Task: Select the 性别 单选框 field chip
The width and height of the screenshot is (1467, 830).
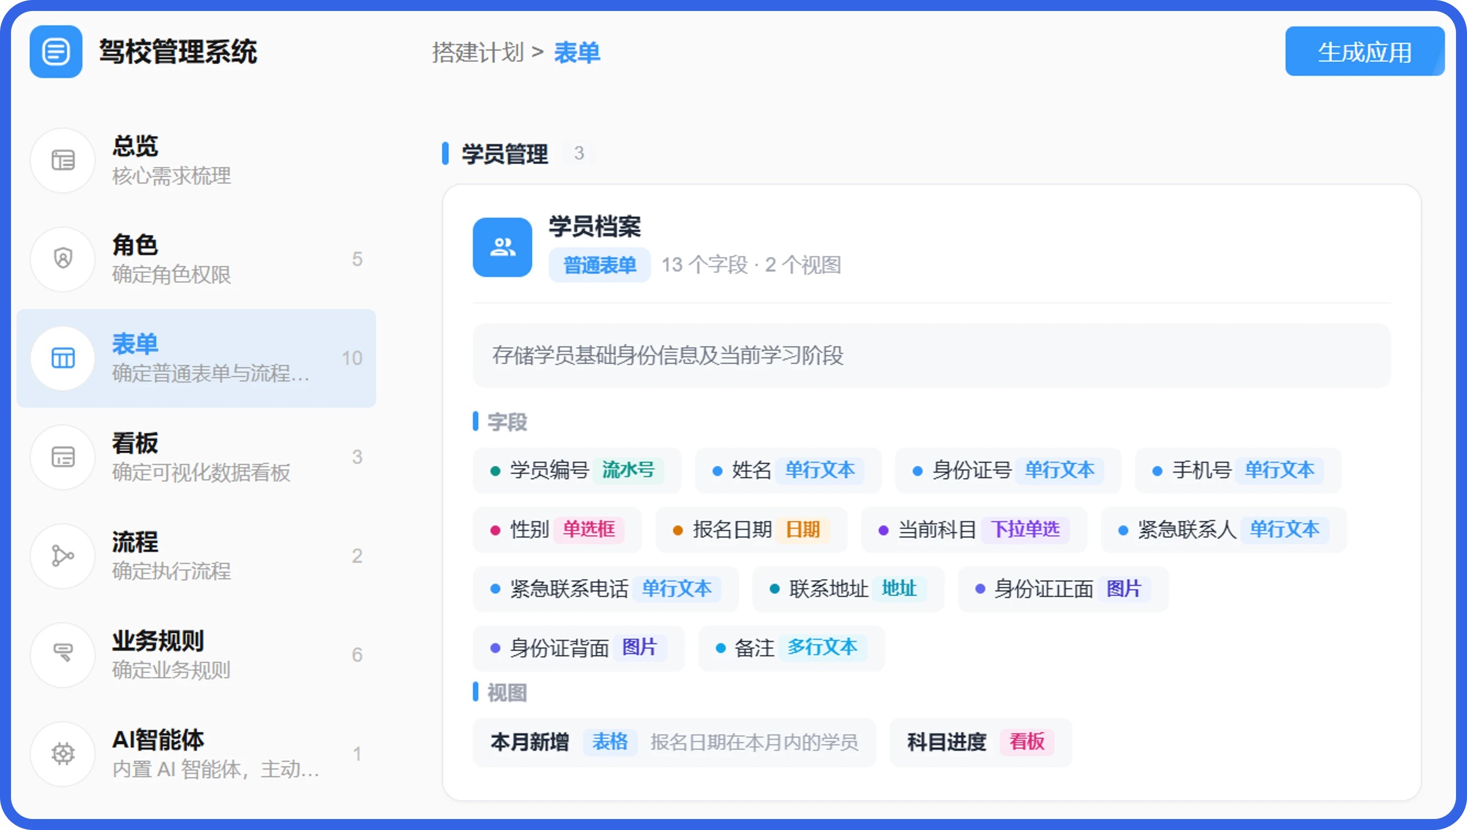Action: [x=557, y=529]
